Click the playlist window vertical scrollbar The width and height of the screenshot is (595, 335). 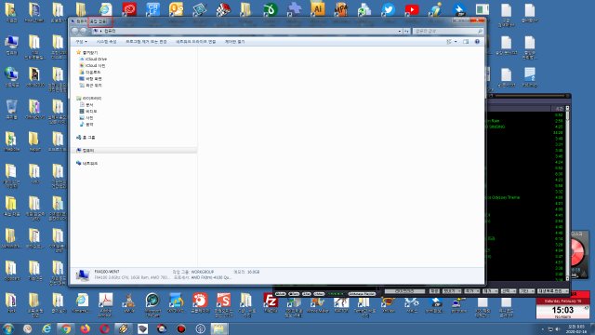point(567,194)
